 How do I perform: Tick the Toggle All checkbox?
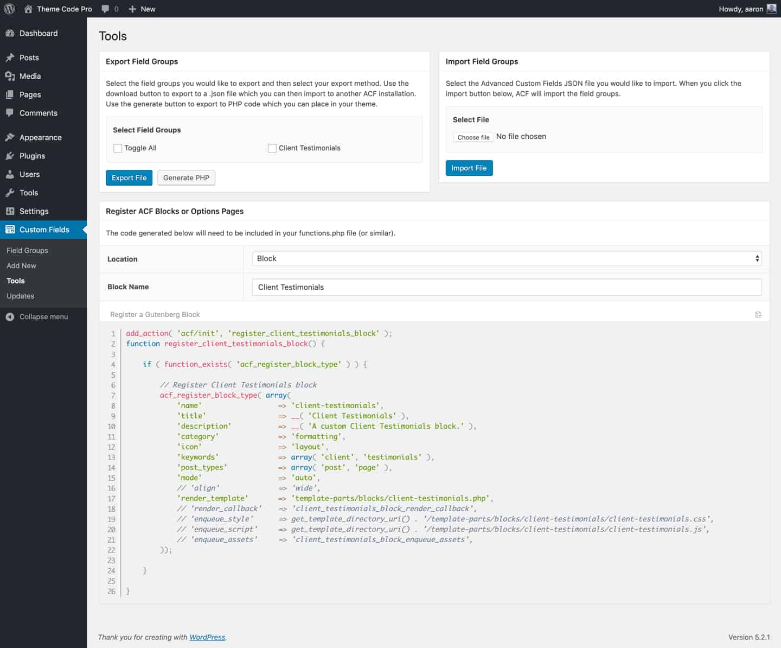pos(118,148)
